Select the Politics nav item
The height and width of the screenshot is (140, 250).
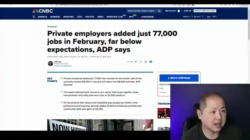click(x=89, y=17)
